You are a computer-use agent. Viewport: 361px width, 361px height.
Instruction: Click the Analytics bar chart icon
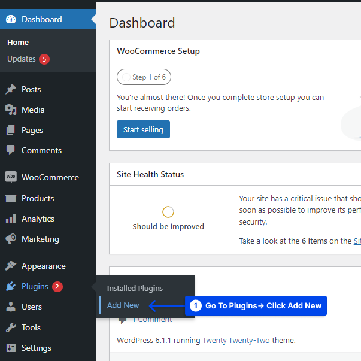coord(11,219)
